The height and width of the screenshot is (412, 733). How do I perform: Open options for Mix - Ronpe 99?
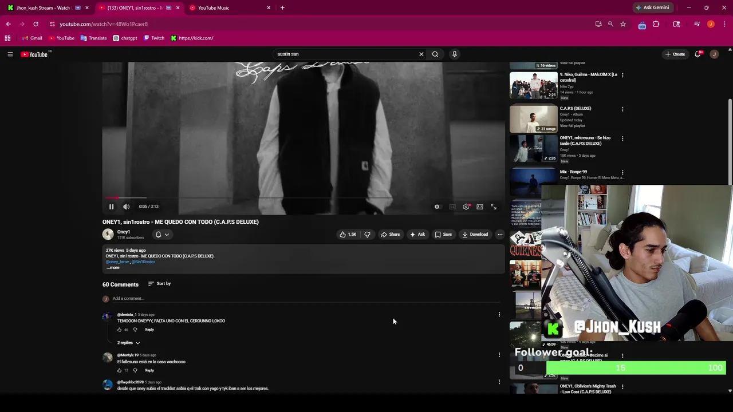(x=622, y=172)
